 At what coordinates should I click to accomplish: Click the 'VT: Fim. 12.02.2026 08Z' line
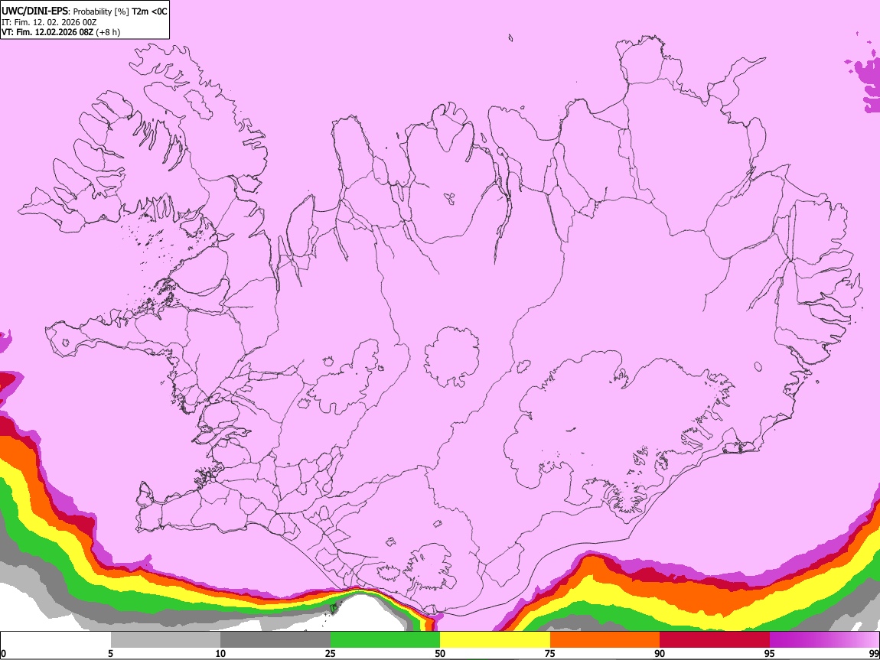pyautogui.click(x=47, y=32)
